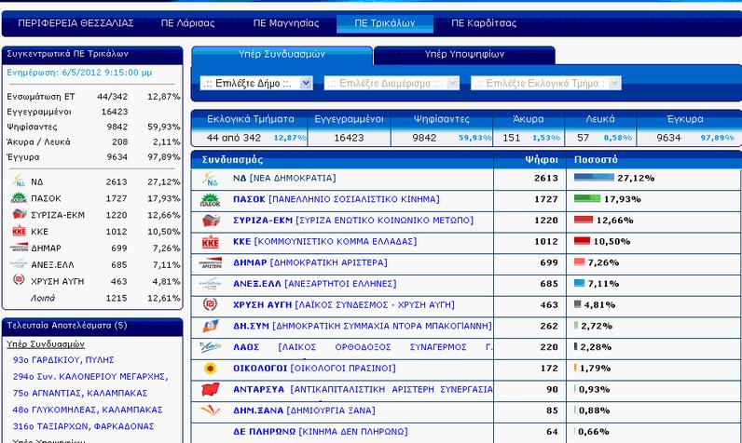The width and height of the screenshot is (742, 443).
Task: Click the Λοιπά row in left summary
Action: point(93,298)
